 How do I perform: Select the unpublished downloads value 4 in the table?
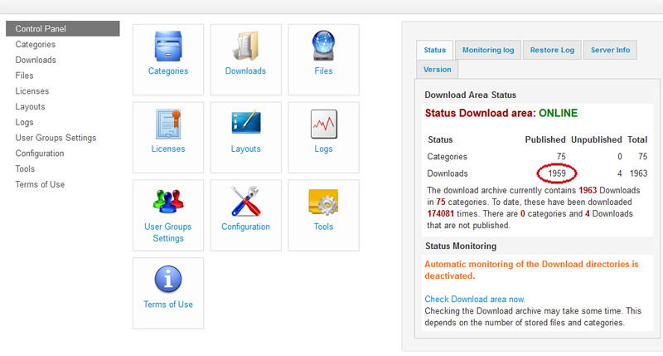click(619, 173)
